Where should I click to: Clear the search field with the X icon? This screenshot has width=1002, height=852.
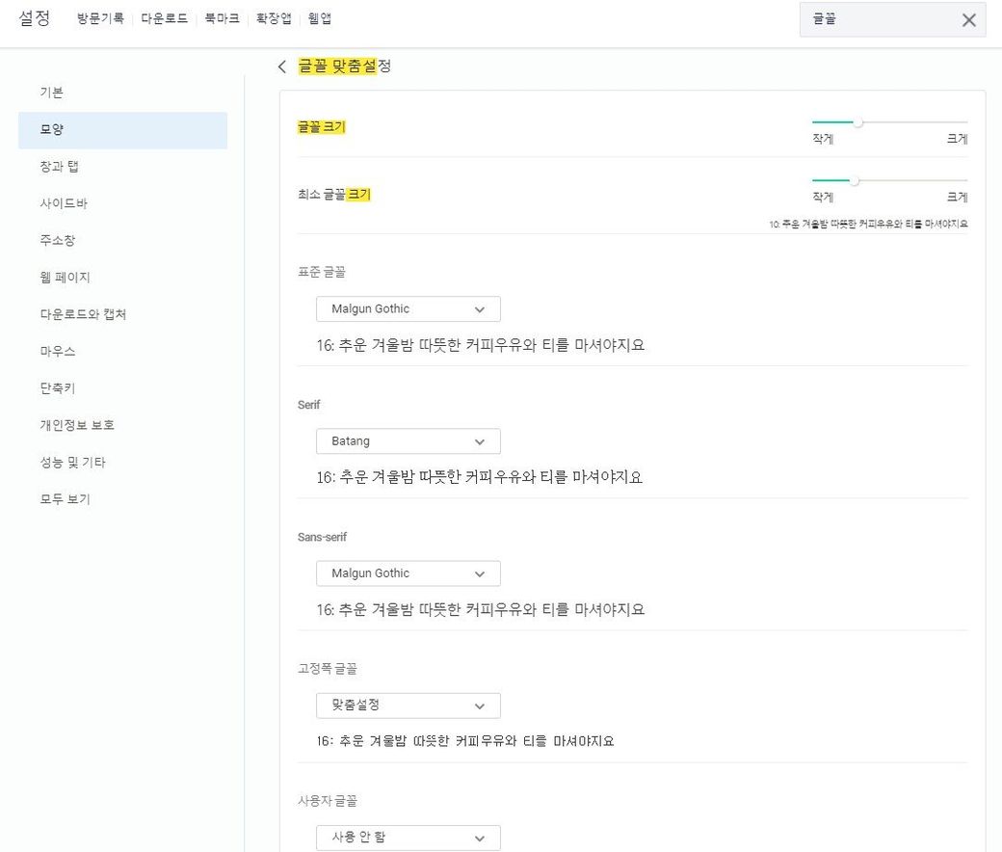coord(968,20)
